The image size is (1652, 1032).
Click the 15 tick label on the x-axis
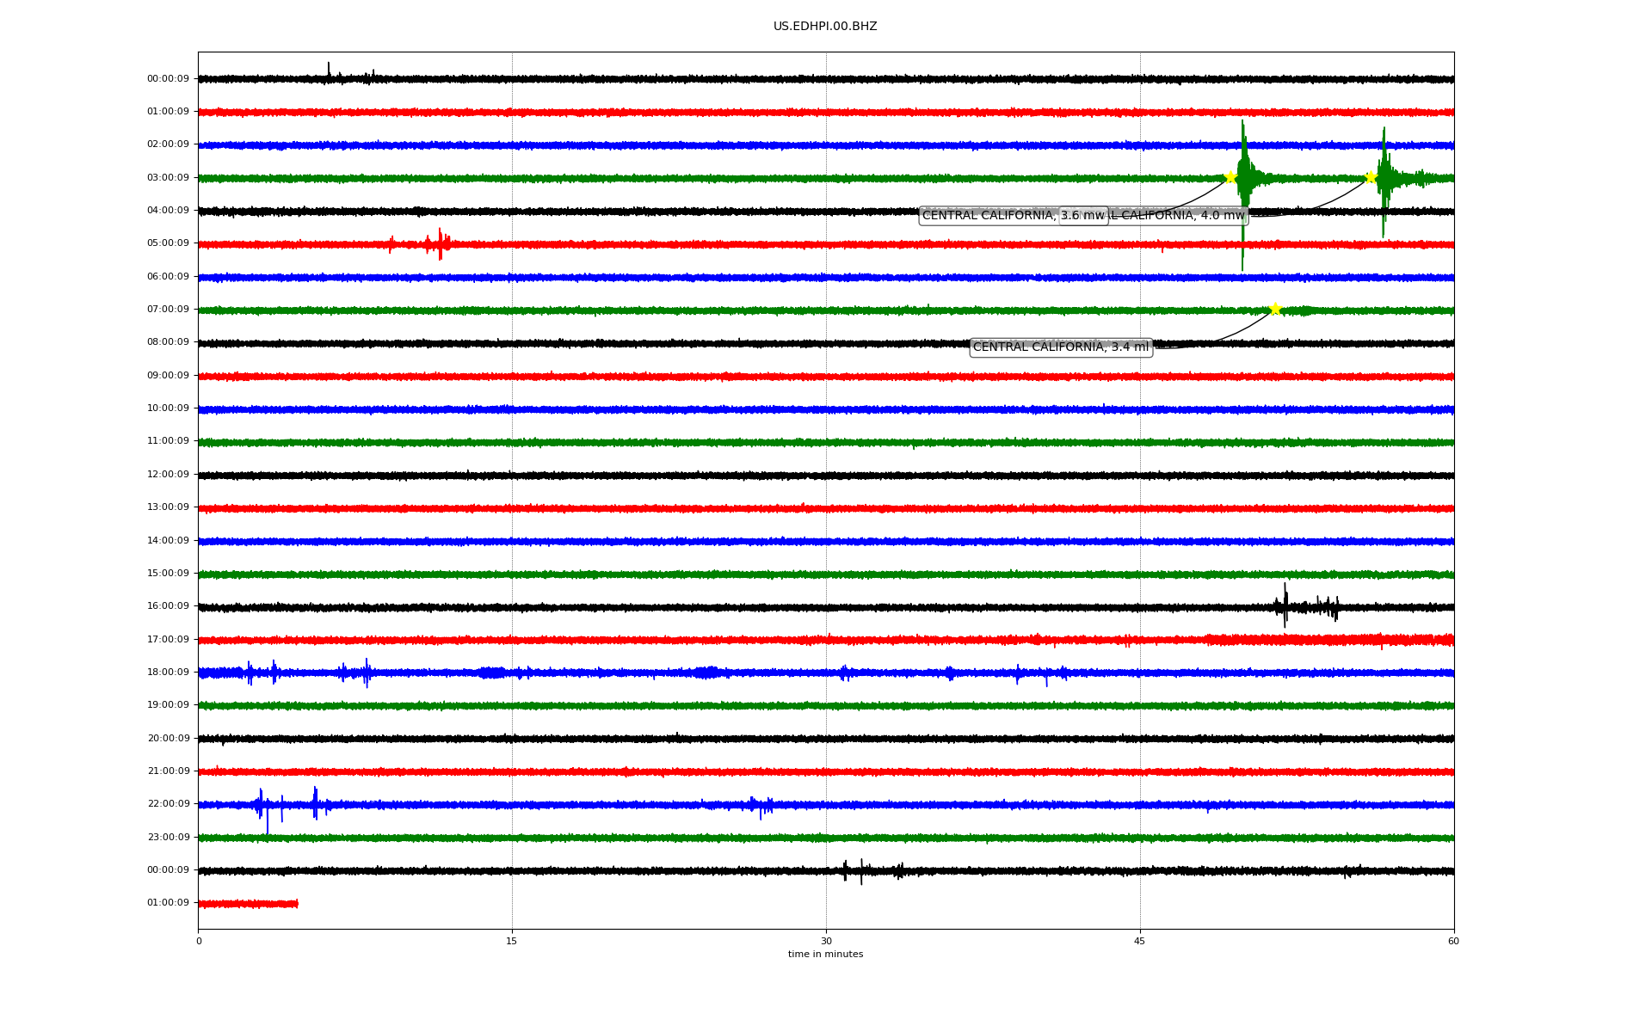tap(512, 941)
